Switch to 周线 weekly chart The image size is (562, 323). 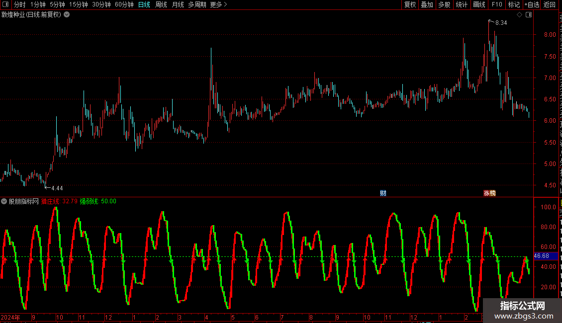click(161, 4)
